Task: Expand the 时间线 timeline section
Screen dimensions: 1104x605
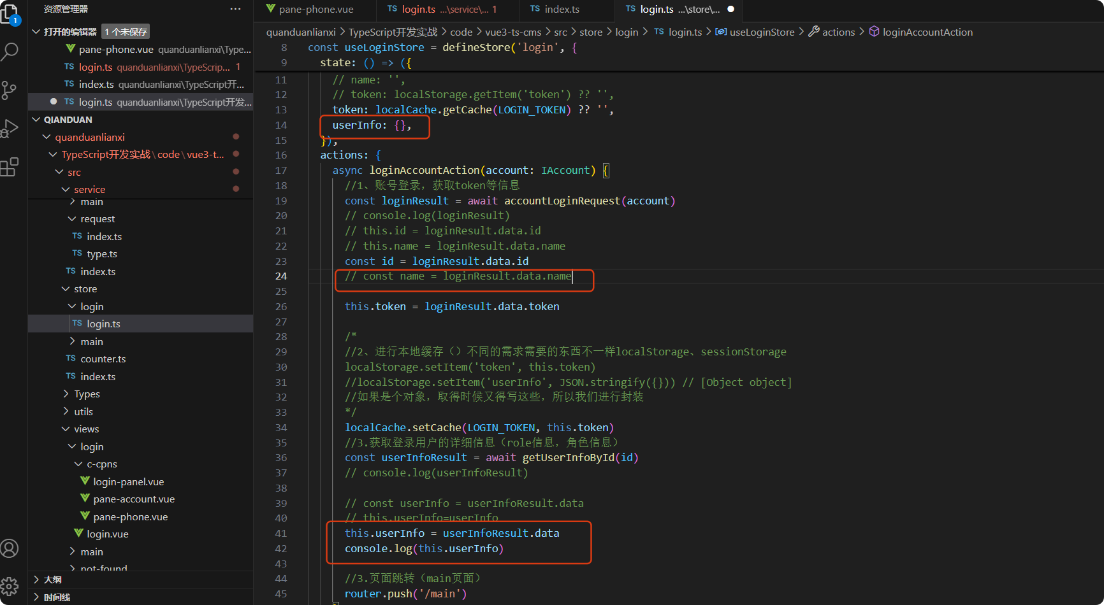Action: (36, 597)
